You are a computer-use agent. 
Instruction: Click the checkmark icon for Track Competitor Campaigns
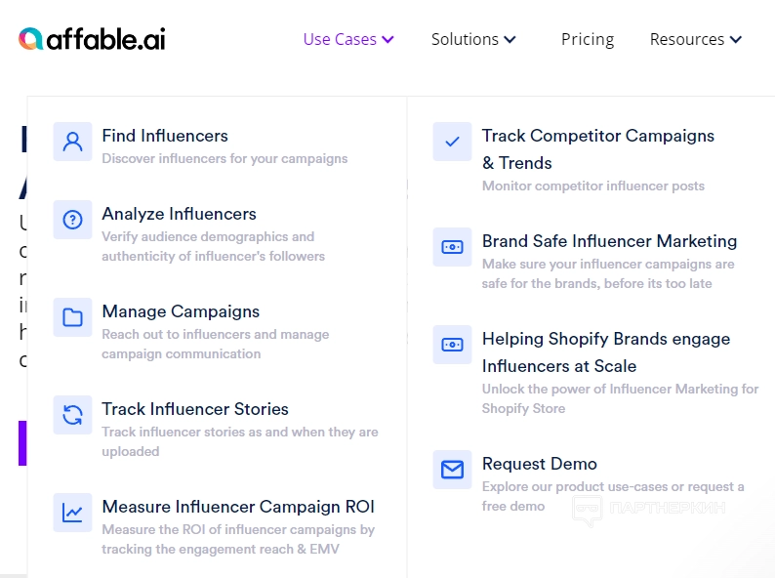point(452,142)
